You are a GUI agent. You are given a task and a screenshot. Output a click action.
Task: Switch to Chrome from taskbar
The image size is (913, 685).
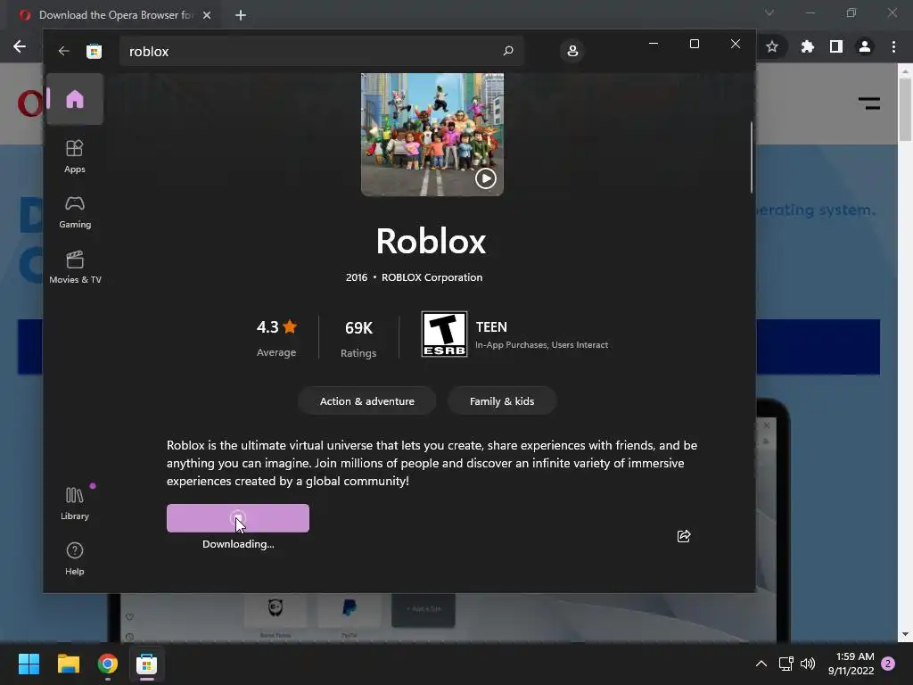coord(108,664)
